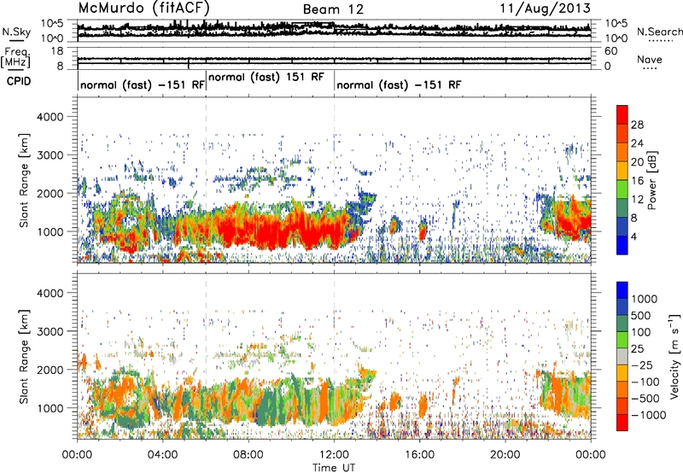Click the Velocity [m s-1] color bar label
683x473 pixels.
(674, 357)
